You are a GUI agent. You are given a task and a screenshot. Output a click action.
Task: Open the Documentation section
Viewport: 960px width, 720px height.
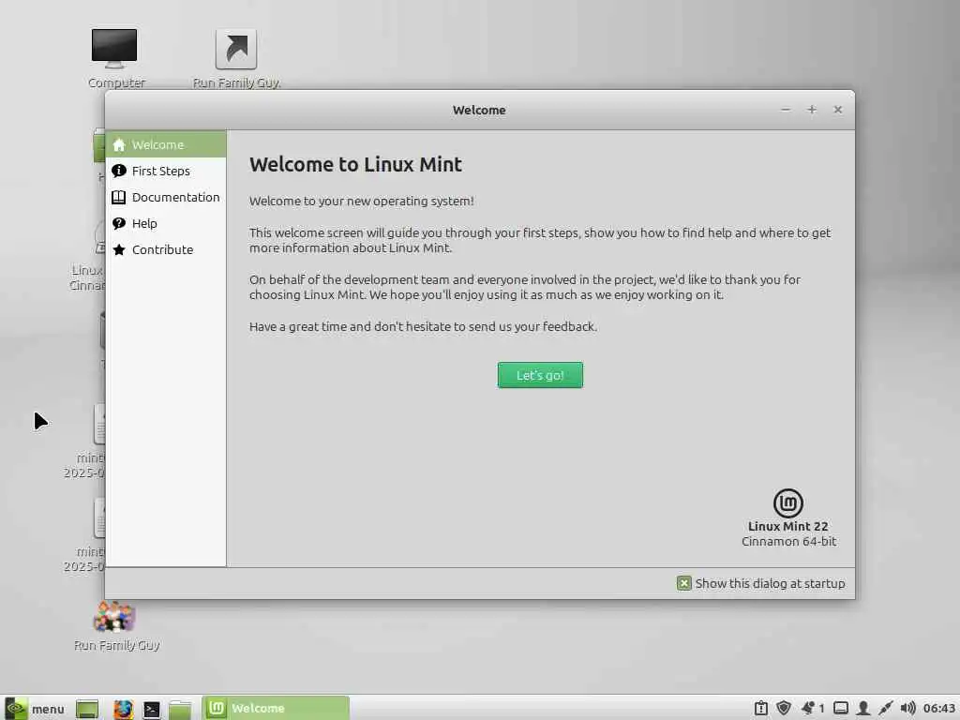[x=166, y=197]
